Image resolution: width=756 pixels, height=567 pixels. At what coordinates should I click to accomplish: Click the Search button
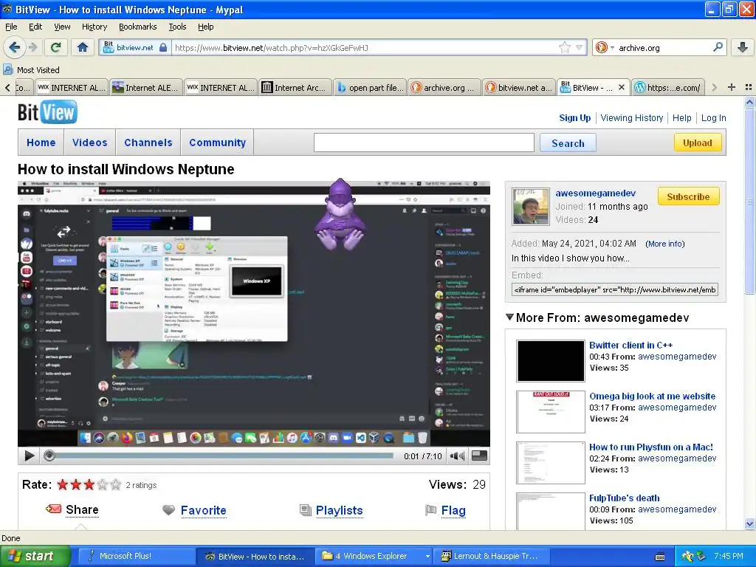(568, 142)
